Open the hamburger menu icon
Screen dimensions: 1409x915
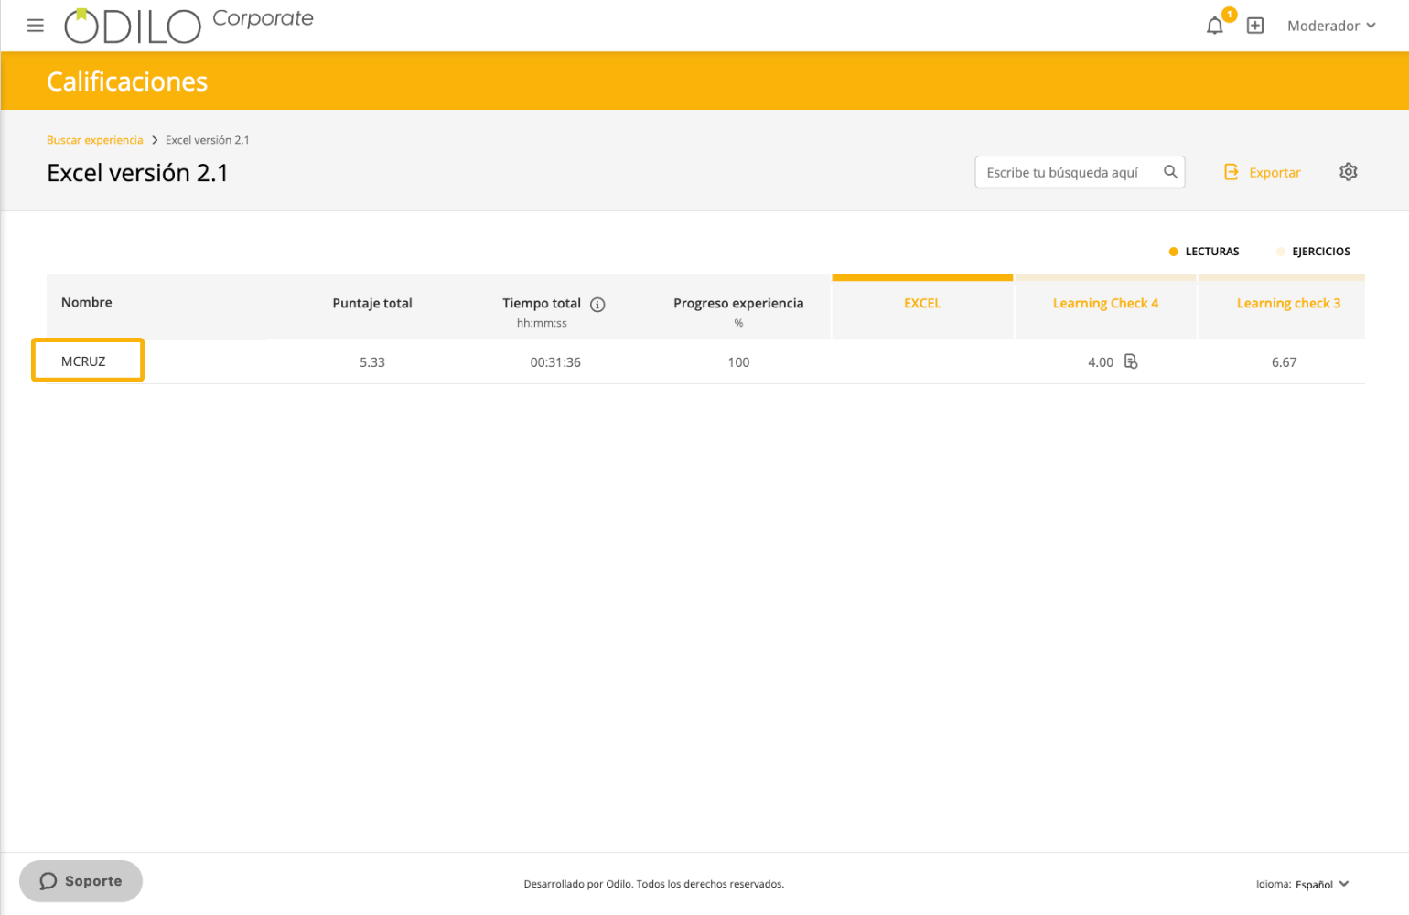36,26
